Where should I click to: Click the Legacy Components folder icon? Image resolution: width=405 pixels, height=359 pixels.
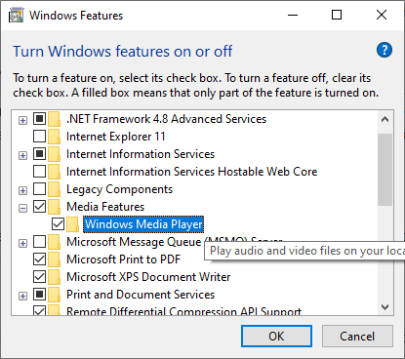(54, 189)
